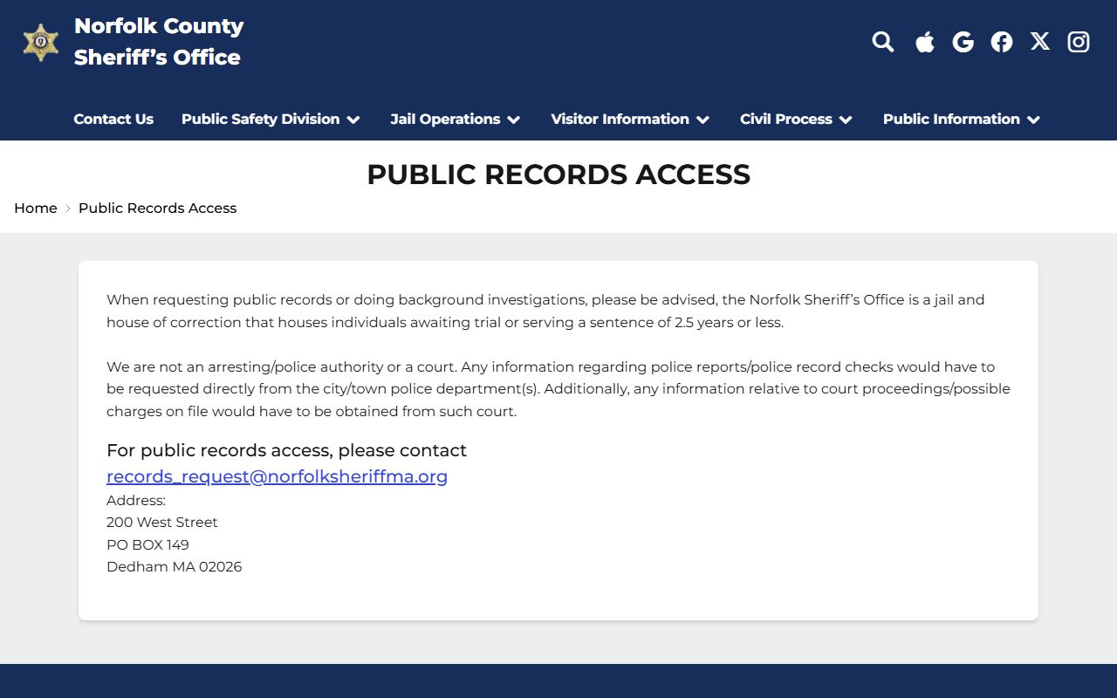
Task: Open the X (Twitter) icon link
Action: click(1039, 41)
